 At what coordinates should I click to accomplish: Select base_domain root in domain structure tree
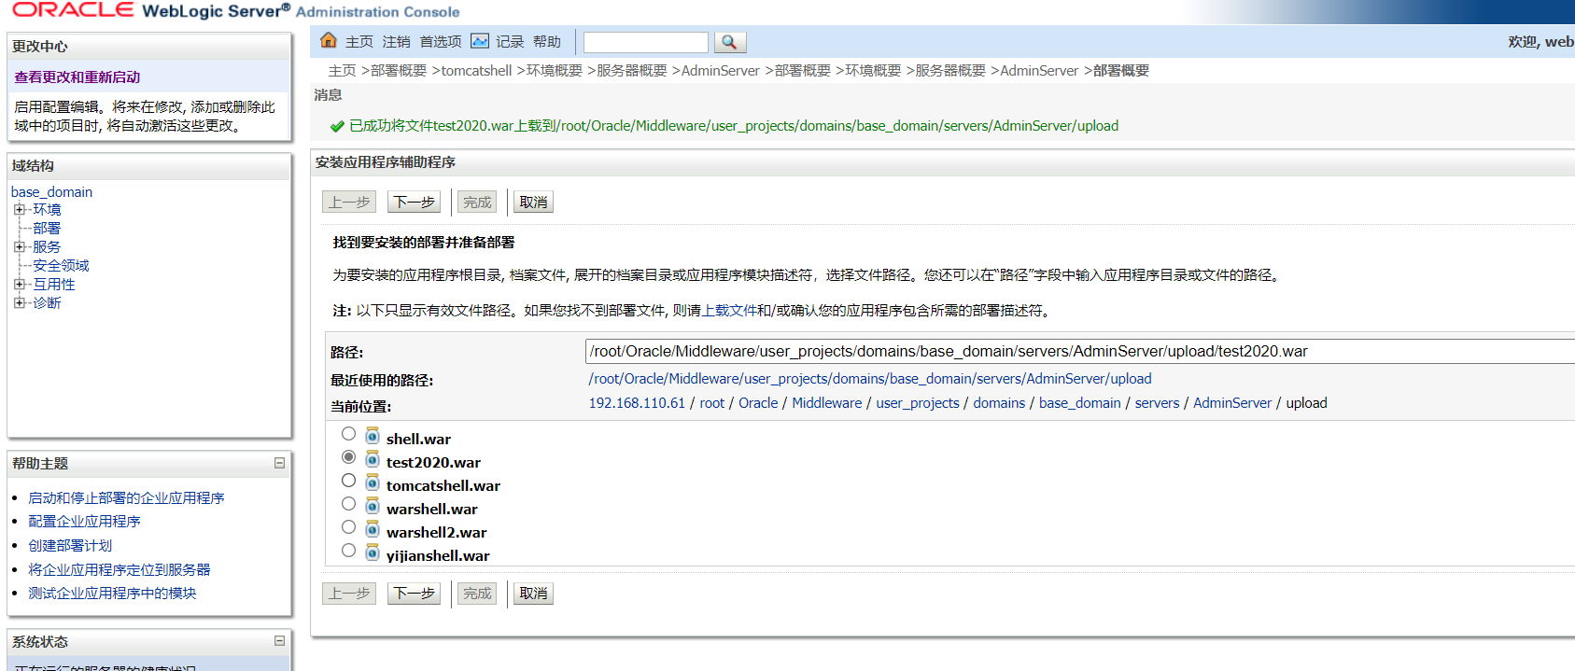tap(52, 192)
